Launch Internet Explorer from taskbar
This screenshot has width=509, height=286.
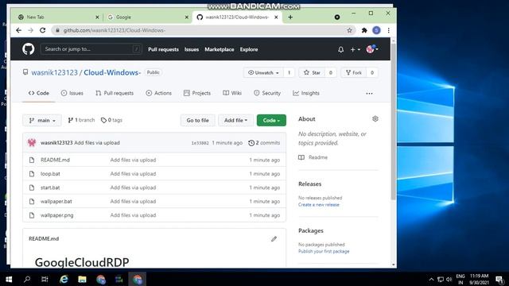tap(64, 279)
